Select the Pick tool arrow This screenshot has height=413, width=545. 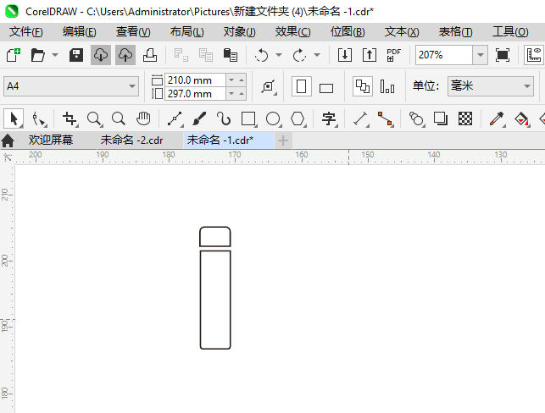click(14, 118)
